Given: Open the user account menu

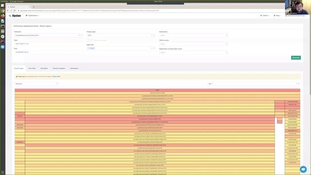Looking at the screenshot, I should click(x=295, y=16).
